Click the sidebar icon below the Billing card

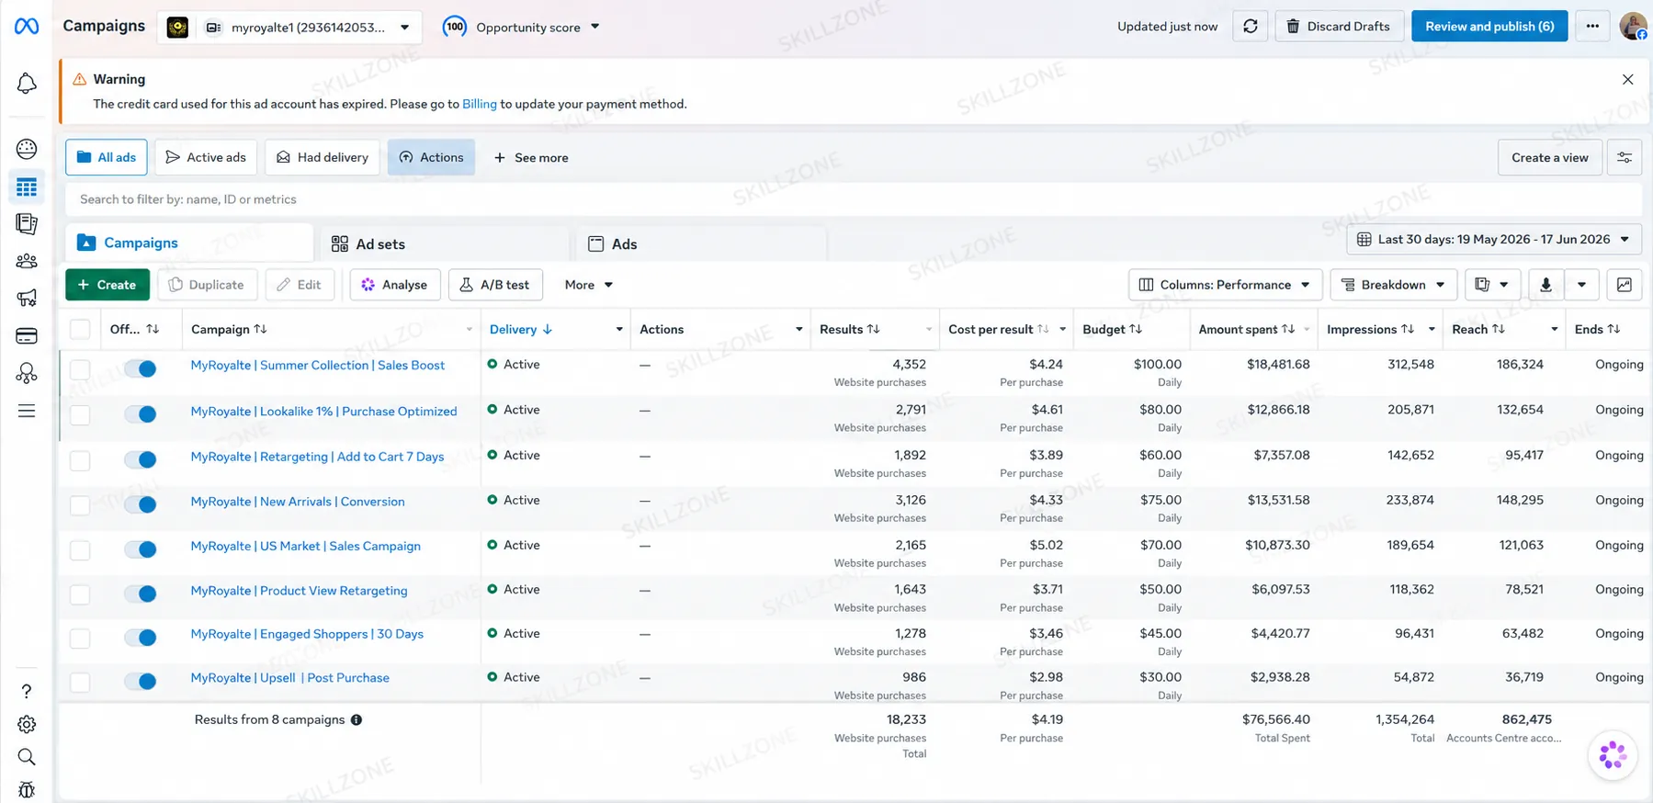pos(27,373)
